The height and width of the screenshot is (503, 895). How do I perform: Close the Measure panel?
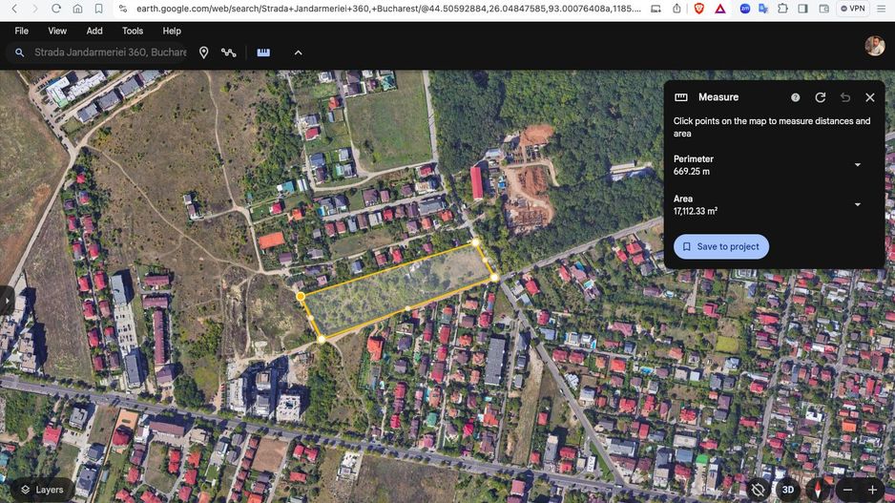[870, 97]
